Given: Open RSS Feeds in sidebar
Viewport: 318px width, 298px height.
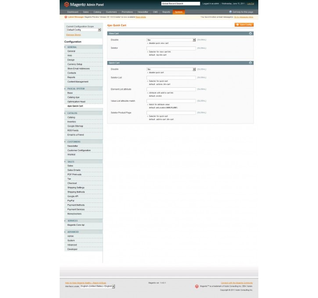Looking at the screenshot, I should coord(83,131).
